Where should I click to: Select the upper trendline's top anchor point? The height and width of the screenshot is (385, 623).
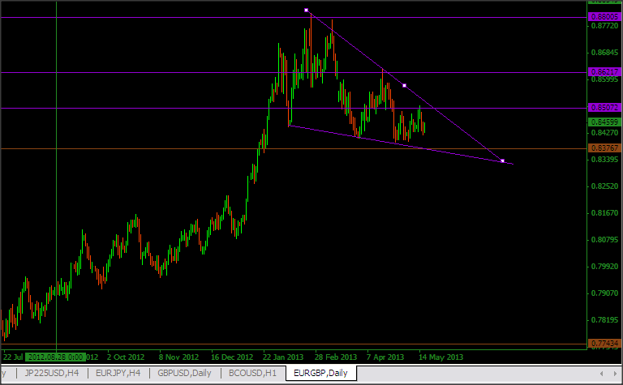click(307, 10)
